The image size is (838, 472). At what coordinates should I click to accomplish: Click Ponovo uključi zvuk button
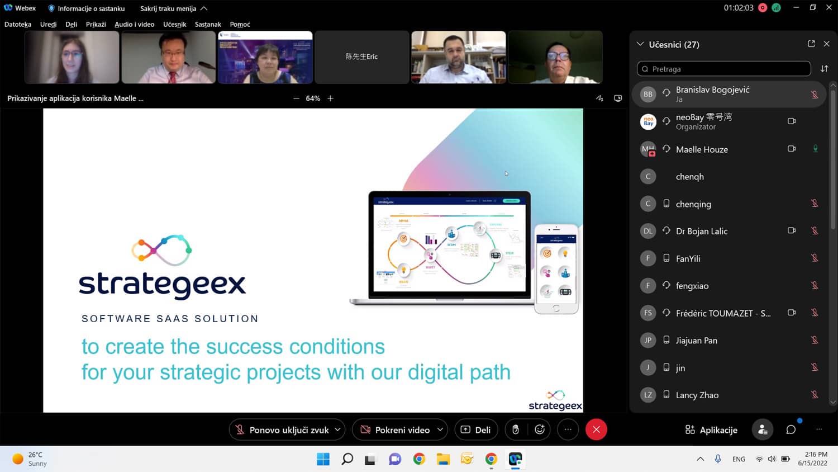[283, 429]
